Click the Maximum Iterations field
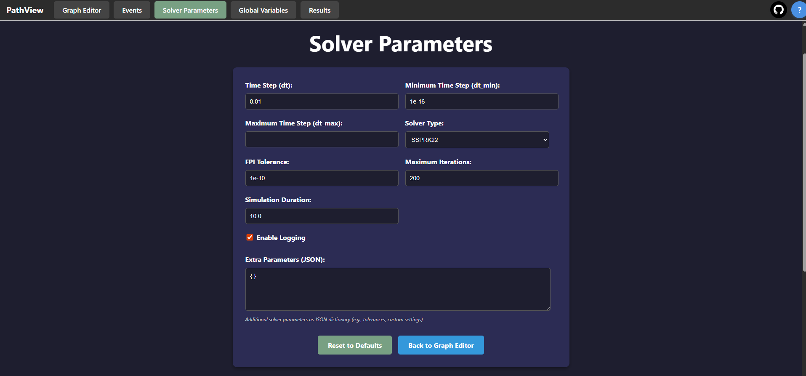The image size is (806, 376). (x=481, y=178)
